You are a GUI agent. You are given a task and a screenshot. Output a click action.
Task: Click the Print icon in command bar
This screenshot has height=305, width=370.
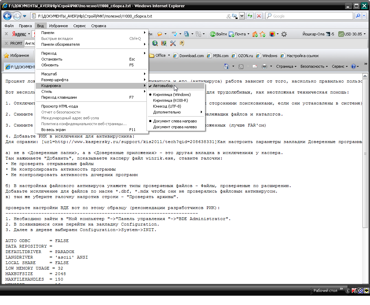pyautogui.click(x=264, y=66)
